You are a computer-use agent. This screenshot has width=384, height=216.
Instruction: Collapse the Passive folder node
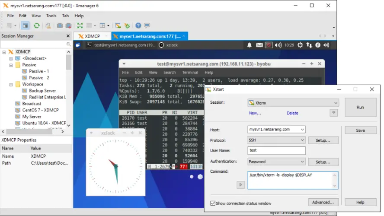pyautogui.click(x=11, y=65)
